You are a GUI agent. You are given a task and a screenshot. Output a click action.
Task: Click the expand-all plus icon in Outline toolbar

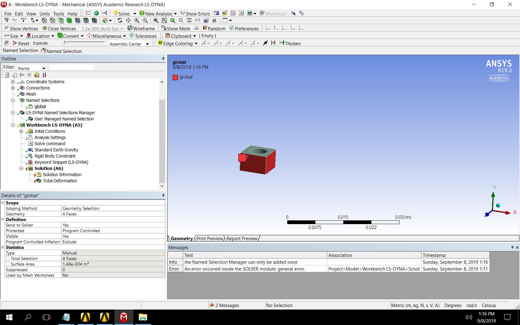[29, 75]
